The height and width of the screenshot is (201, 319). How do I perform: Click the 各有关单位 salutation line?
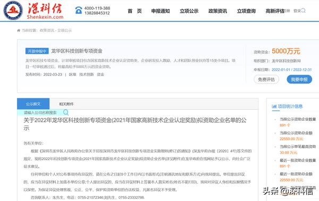tap(33, 143)
